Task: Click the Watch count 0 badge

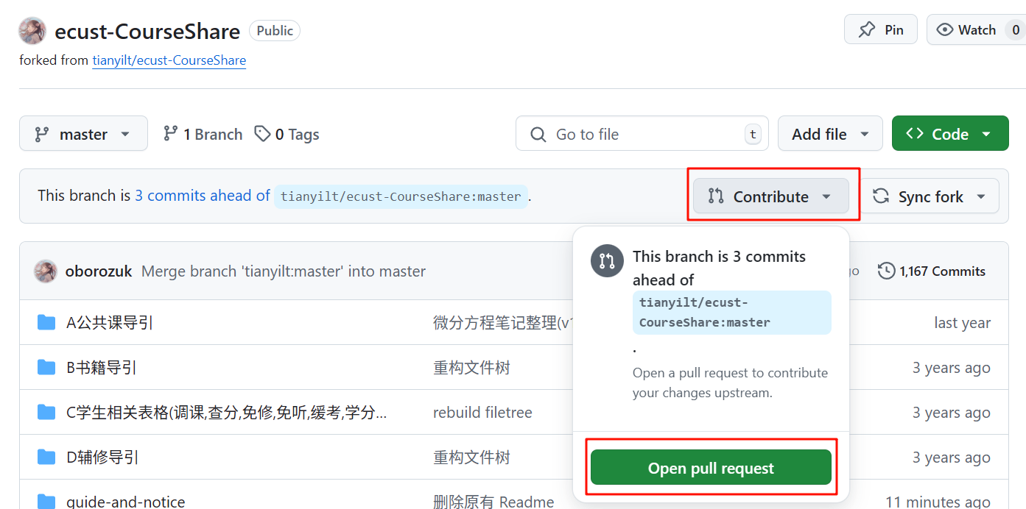Action: pyautogui.click(x=1016, y=30)
